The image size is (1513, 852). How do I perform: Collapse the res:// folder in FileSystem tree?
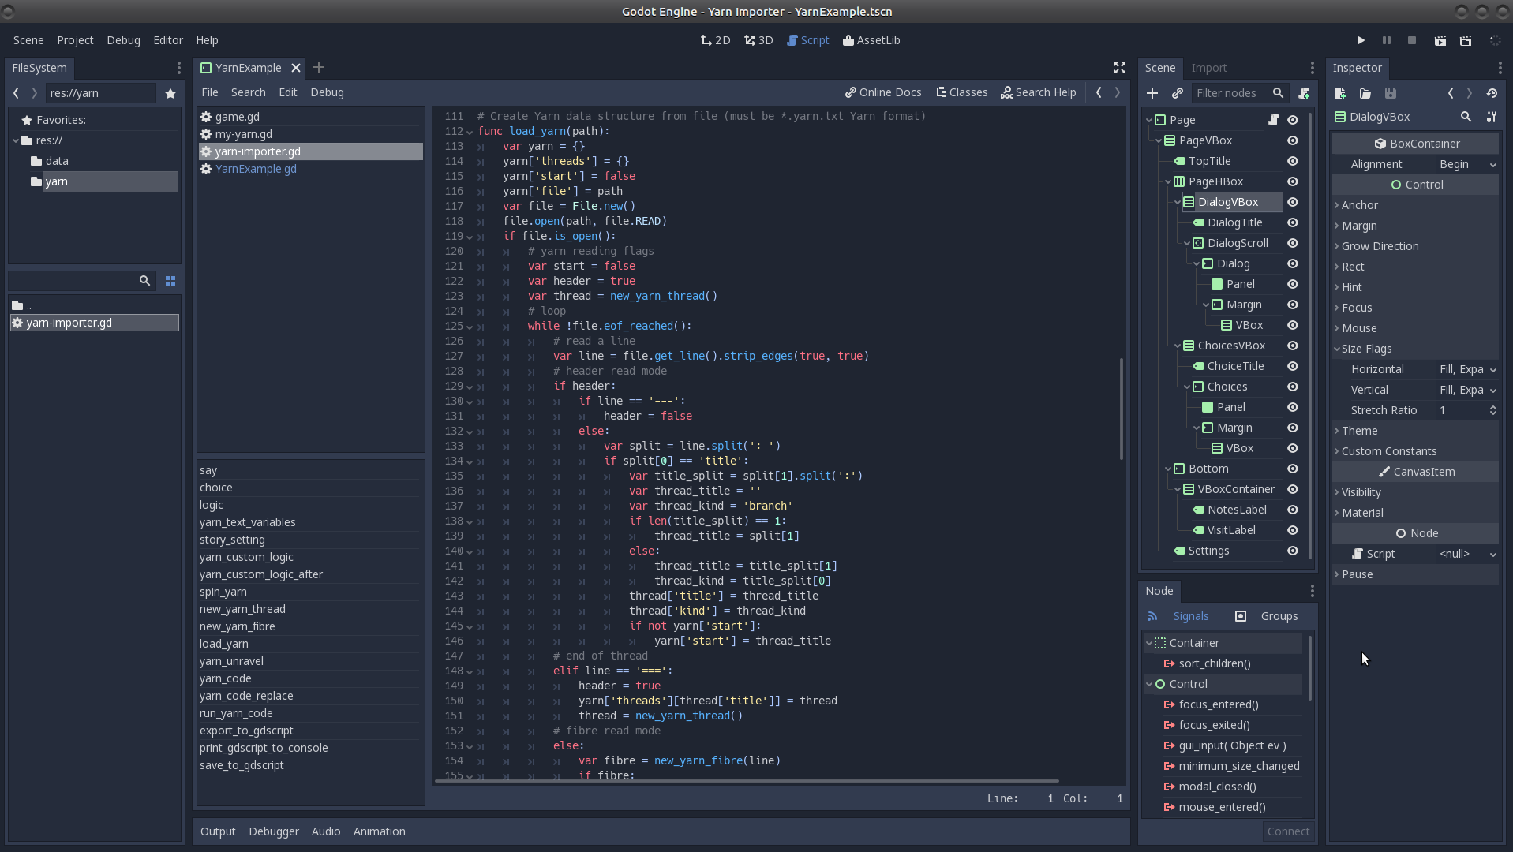pos(16,140)
